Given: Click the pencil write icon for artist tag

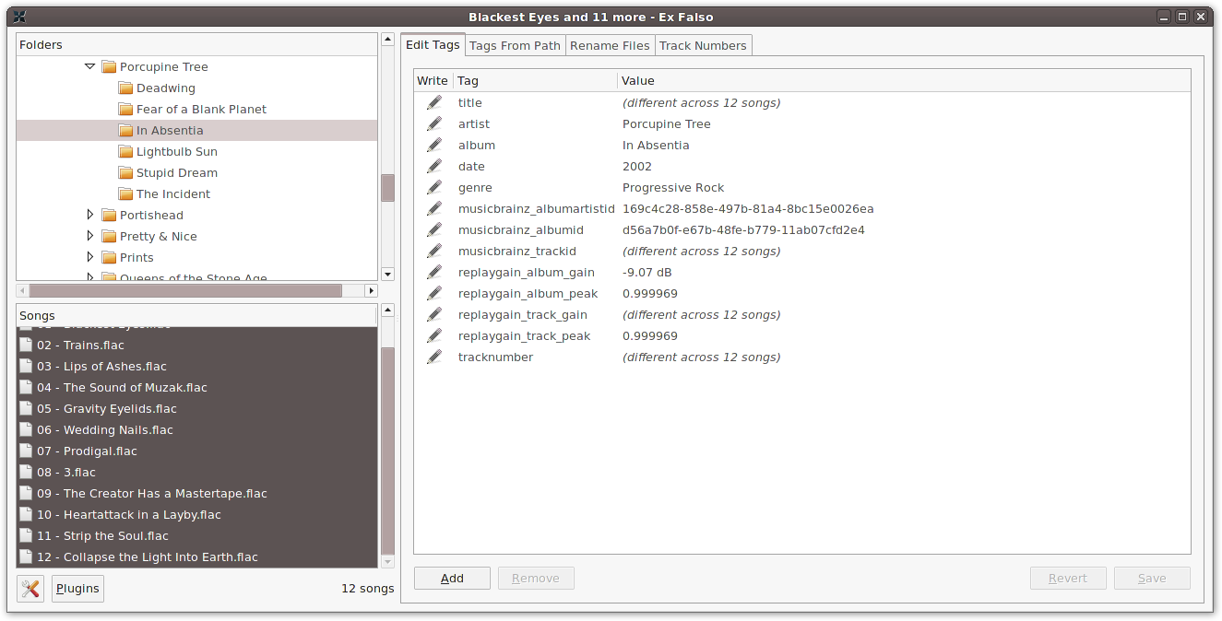Looking at the screenshot, I should [x=434, y=123].
